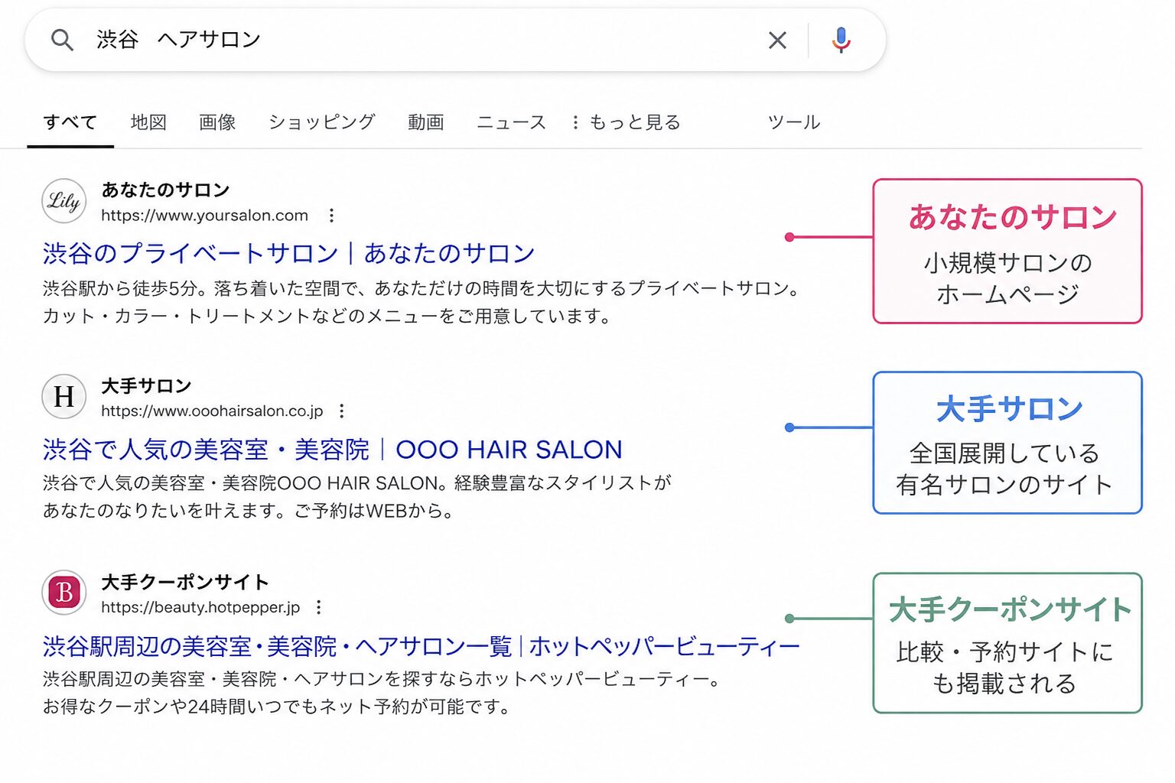
Task: Go to the ショッピング tab
Action: coord(321,122)
